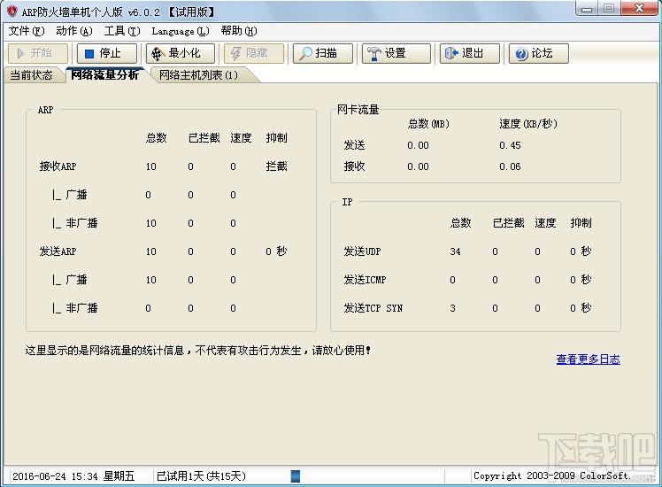662x487 pixels.
Task: Open the 动作(A) menu
Action: click(x=73, y=31)
